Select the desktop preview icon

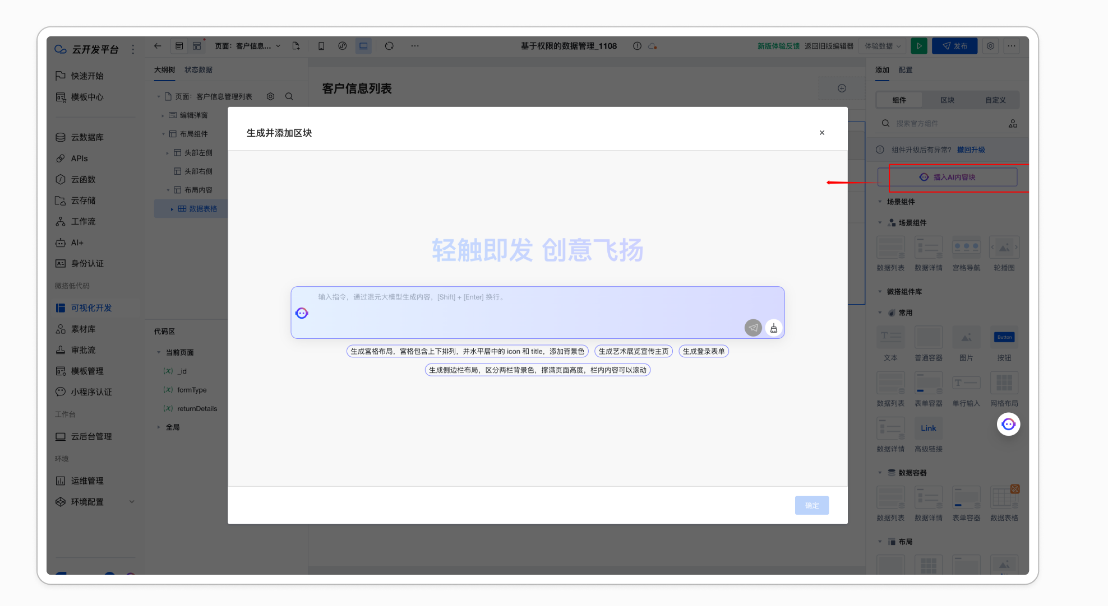(363, 46)
